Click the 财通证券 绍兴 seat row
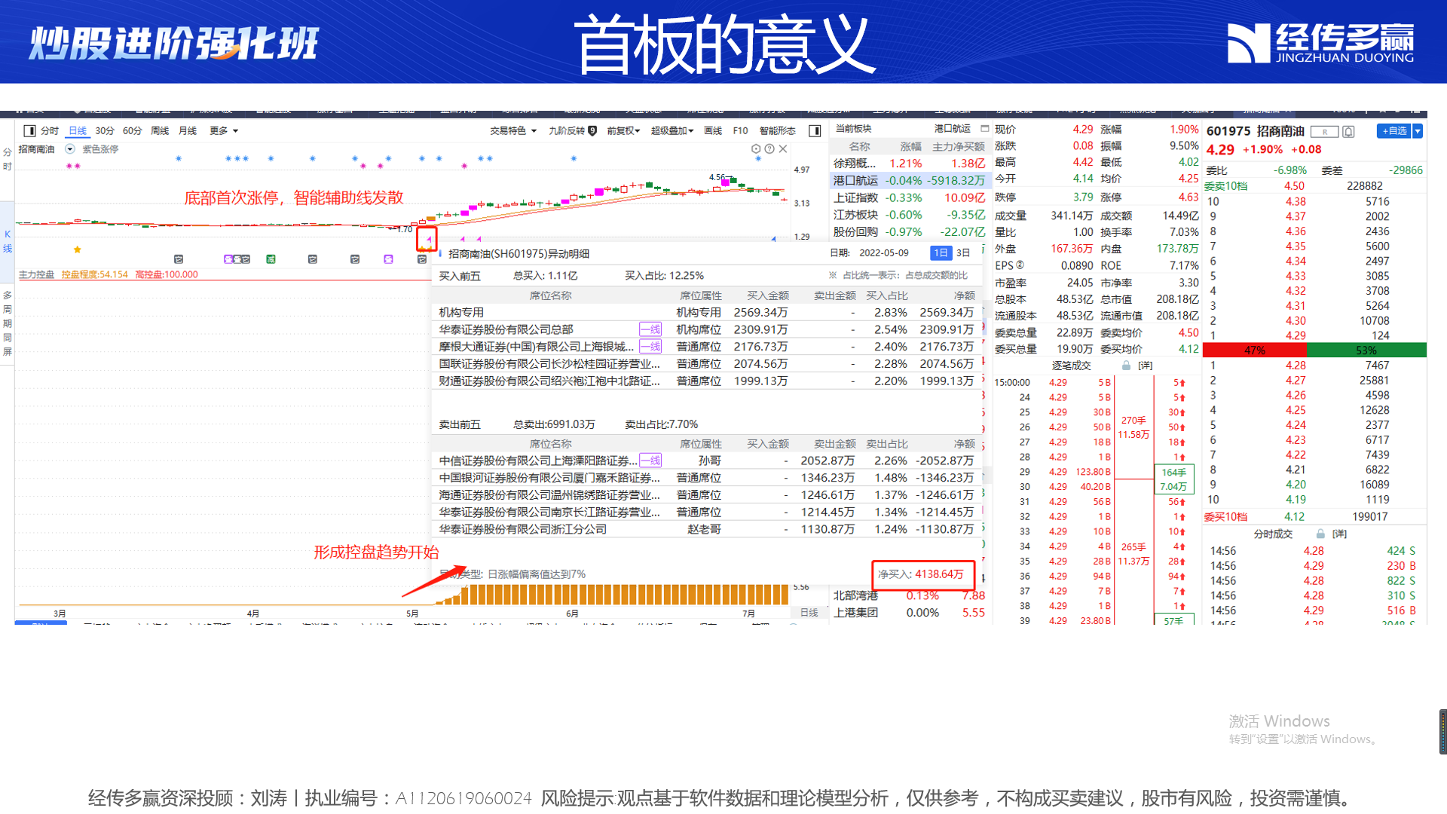Image resolution: width=1447 pixels, height=814 pixels. pos(707,381)
